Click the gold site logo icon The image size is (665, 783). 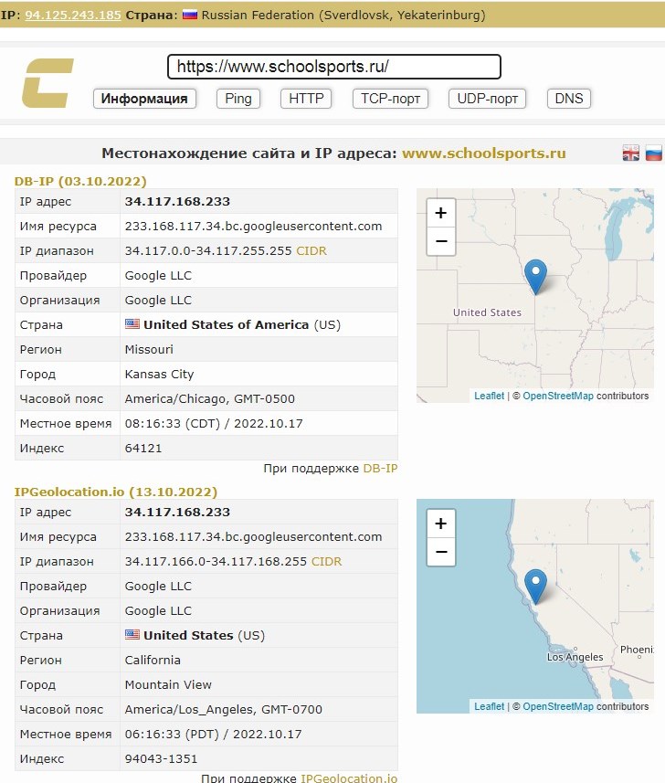[x=47, y=82]
